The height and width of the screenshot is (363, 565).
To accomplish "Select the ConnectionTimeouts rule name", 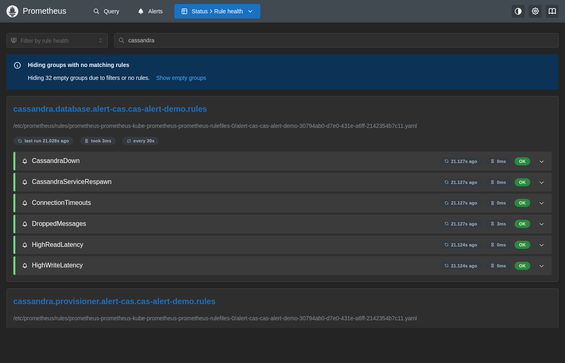I will pyautogui.click(x=61, y=203).
